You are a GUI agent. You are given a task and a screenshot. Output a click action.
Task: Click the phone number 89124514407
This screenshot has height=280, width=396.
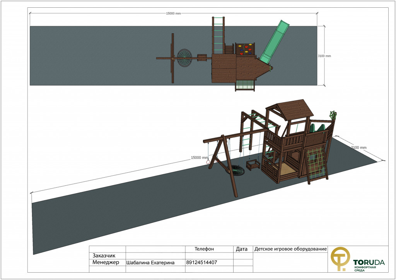pyautogui.click(x=201, y=263)
